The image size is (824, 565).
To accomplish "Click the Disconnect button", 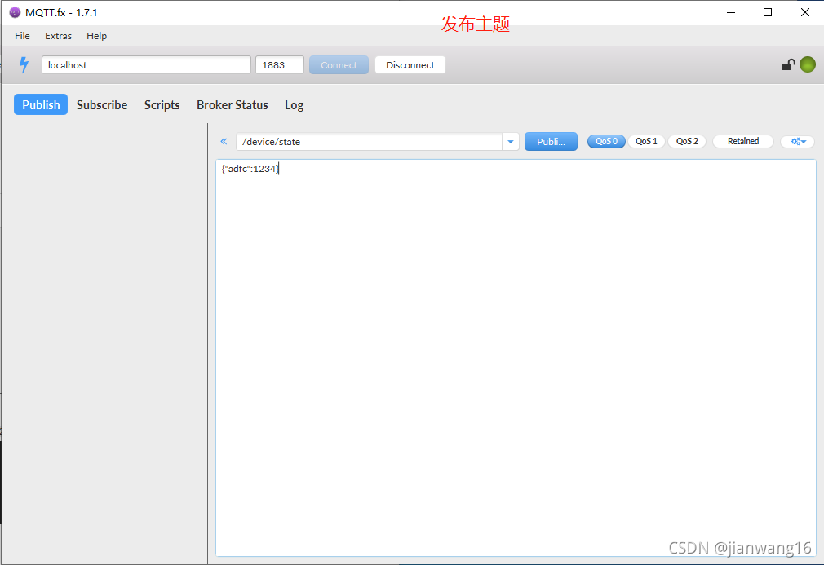I will 410,65.
